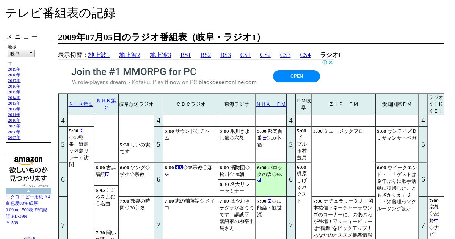Click the N icon in 7:00 NHK FM entry
The height and width of the screenshot is (239, 455).
[270, 201]
